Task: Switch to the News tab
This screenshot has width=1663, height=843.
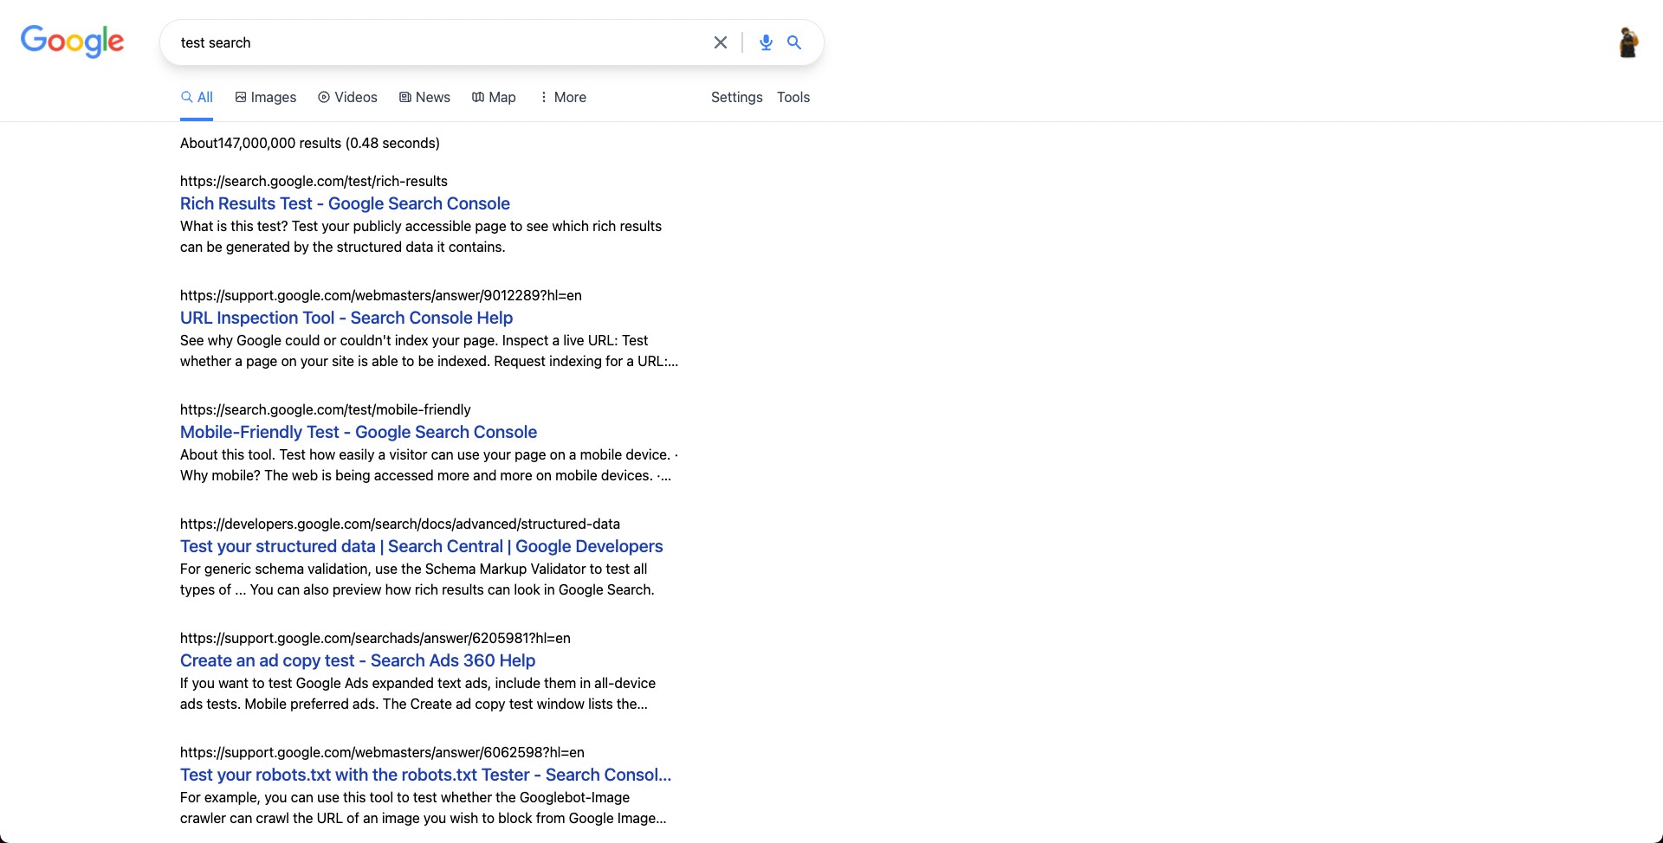Action: pos(424,97)
